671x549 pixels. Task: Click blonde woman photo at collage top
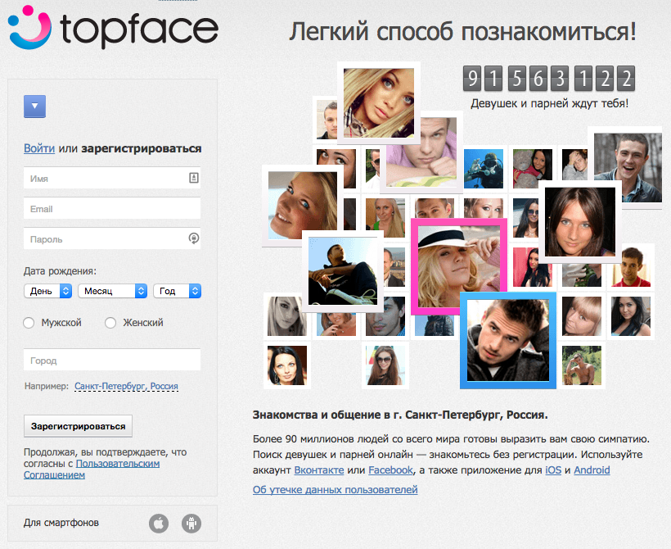click(x=379, y=103)
